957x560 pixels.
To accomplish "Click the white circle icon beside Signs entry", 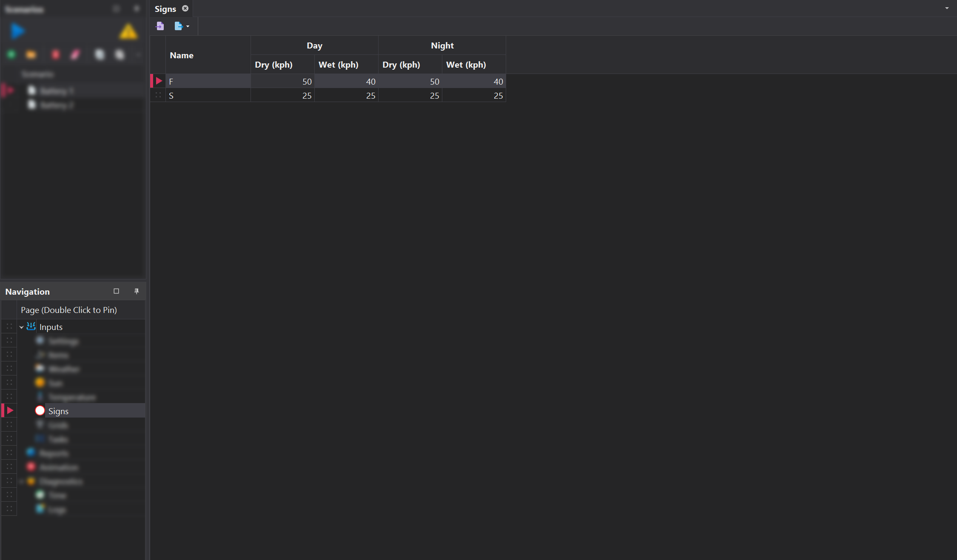I will tap(40, 410).
